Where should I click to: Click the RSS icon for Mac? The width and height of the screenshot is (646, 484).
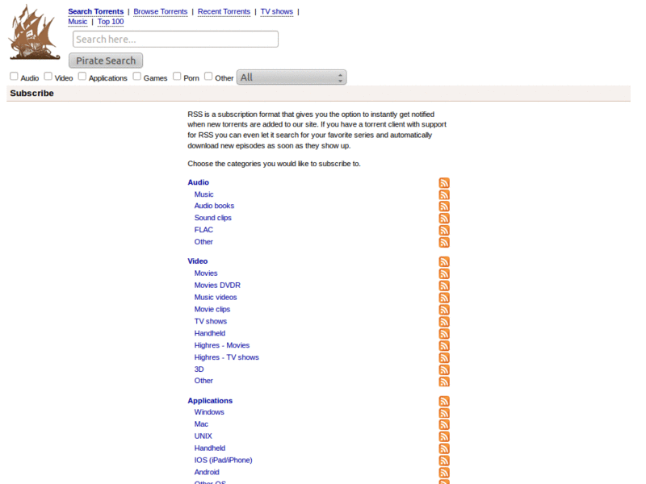pyautogui.click(x=444, y=425)
